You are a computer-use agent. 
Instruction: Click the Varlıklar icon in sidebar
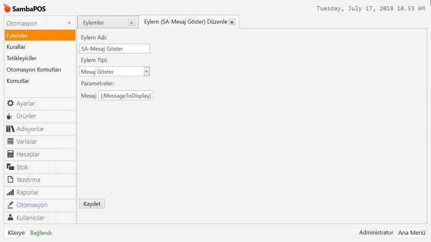tap(11, 142)
